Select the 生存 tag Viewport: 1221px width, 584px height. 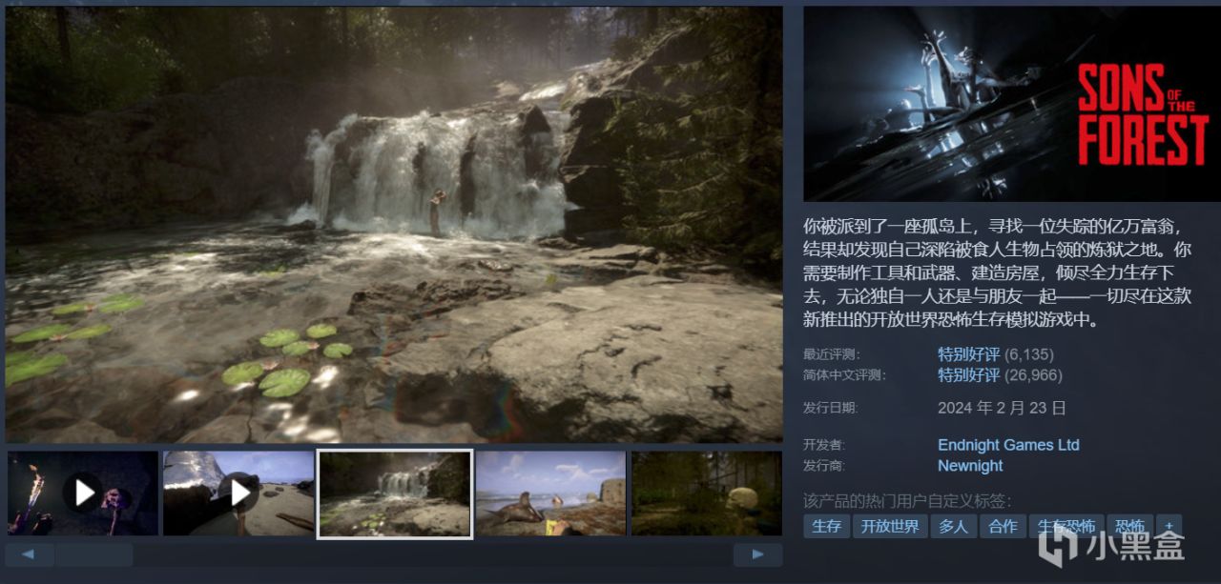click(826, 526)
